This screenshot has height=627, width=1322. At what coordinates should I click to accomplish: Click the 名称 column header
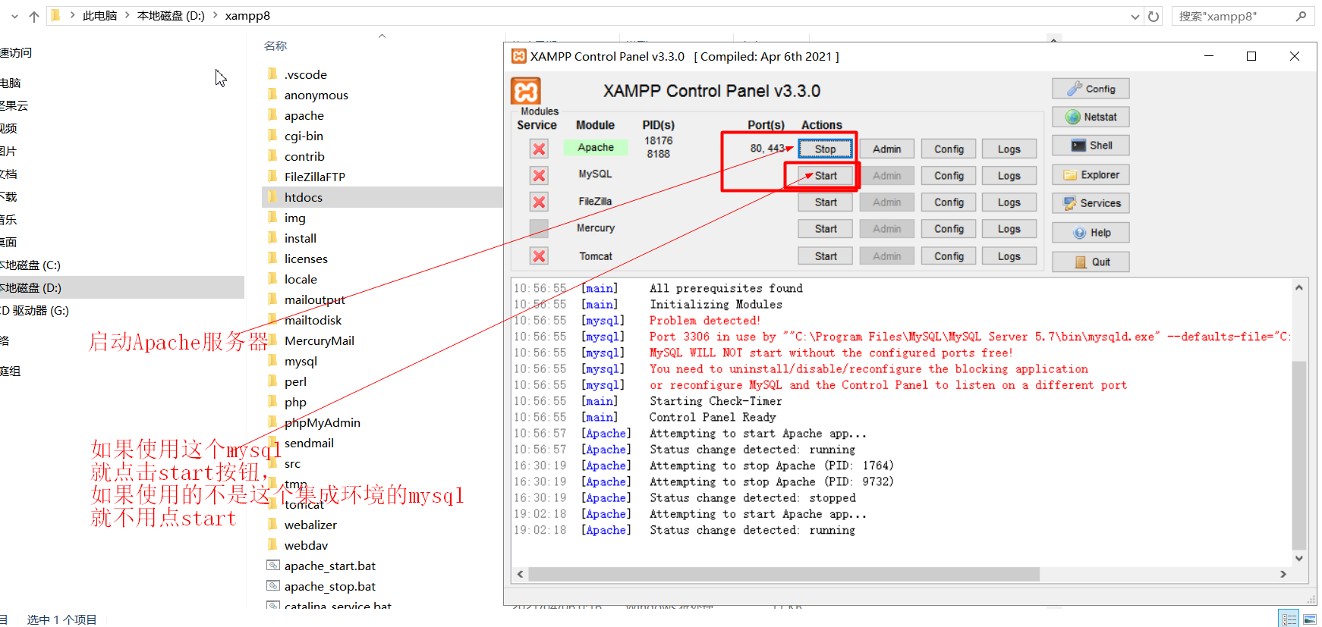[x=275, y=46]
